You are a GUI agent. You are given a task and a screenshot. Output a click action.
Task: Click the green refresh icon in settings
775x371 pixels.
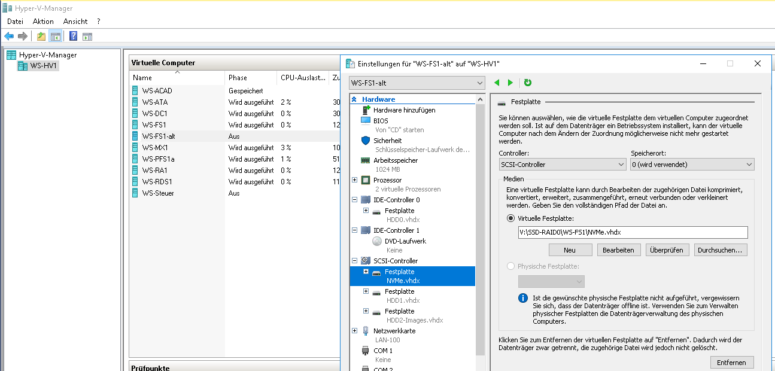pos(528,83)
